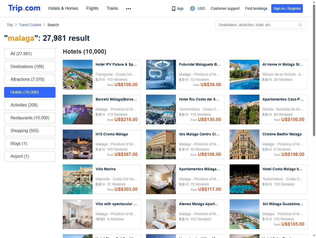
Task: Open Hotels & Homes menu
Action: pos(63,8)
